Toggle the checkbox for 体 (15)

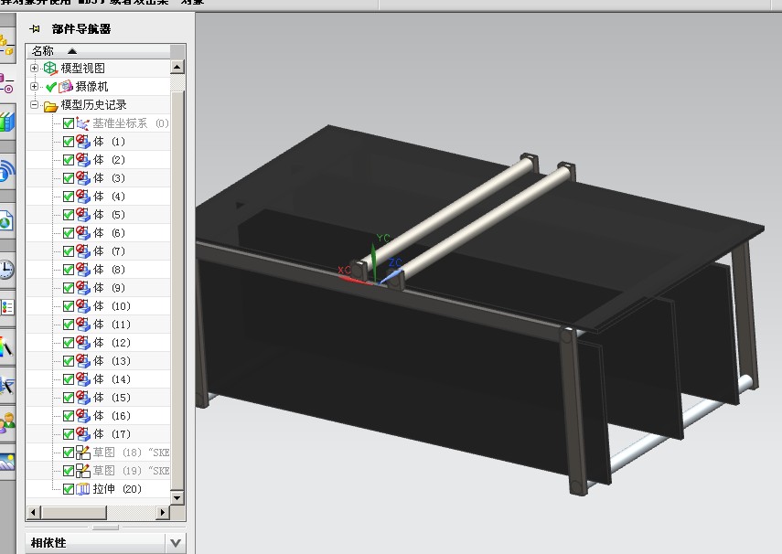[x=69, y=398]
